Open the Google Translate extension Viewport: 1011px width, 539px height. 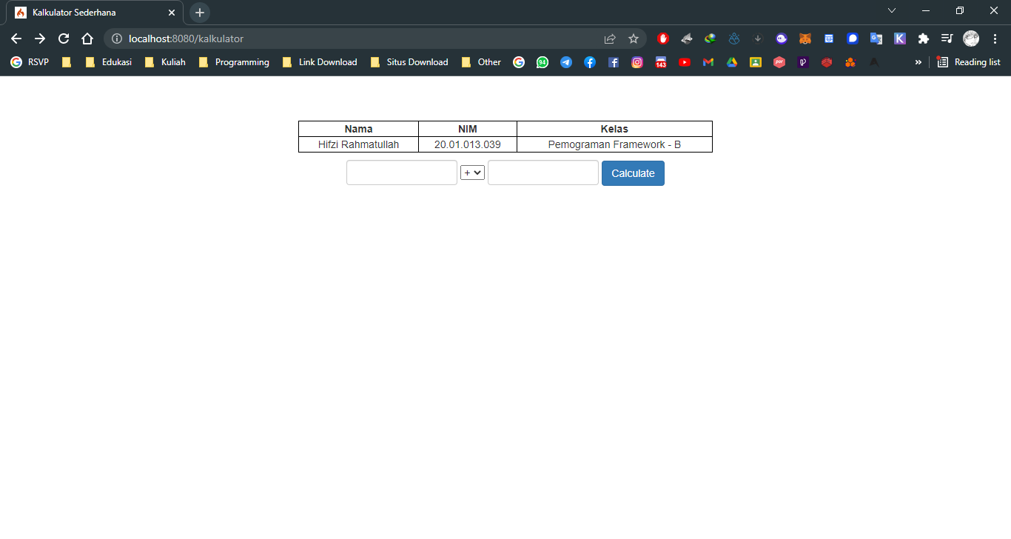(x=876, y=38)
